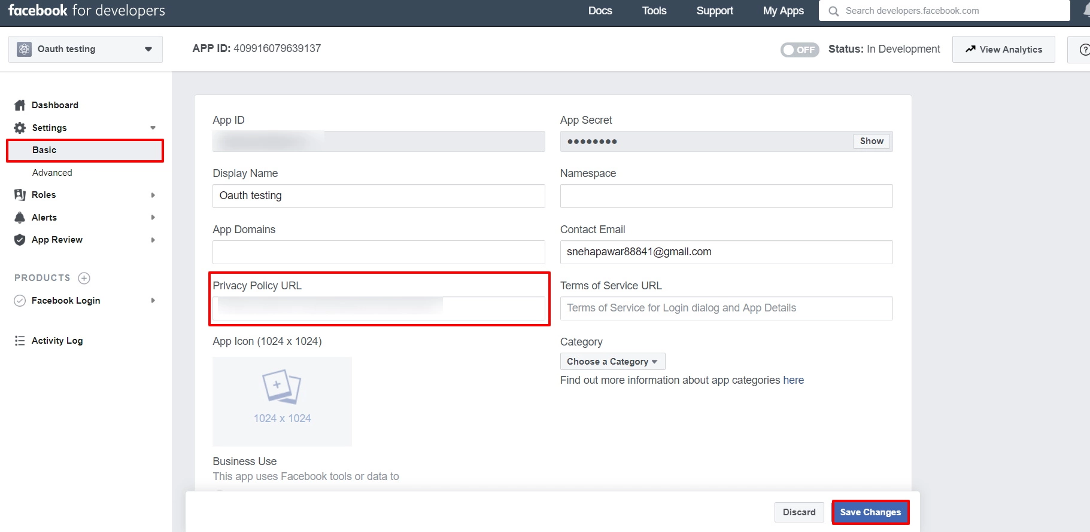1090x532 pixels.
Task: Click the Dashboard house icon
Action: click(20, 105)
